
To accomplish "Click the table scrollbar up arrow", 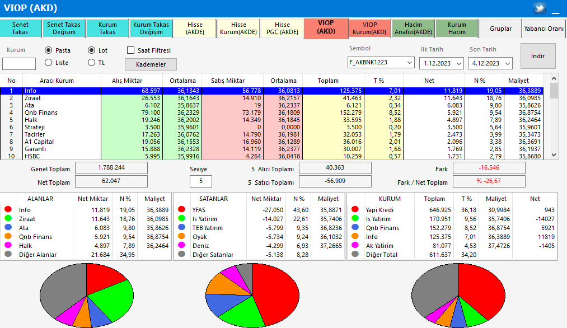I will (x=554, y=78).
